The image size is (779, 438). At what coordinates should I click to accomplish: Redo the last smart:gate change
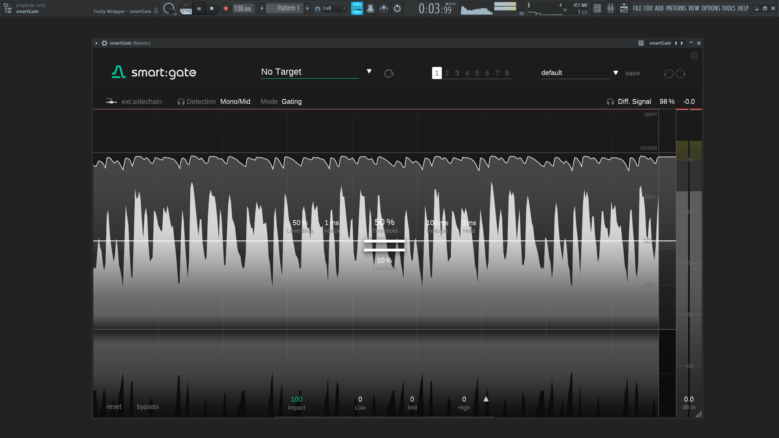point(681,73)
